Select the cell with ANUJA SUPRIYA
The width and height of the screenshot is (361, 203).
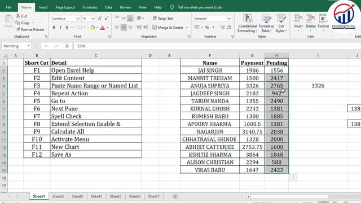(210, 86)
